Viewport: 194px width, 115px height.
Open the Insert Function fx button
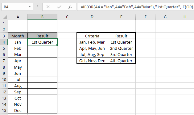(70, 7)
